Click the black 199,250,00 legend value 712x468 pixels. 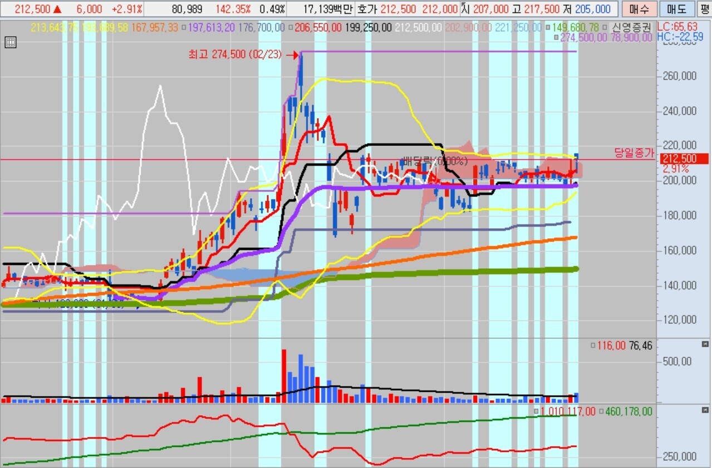click(368, 27)
